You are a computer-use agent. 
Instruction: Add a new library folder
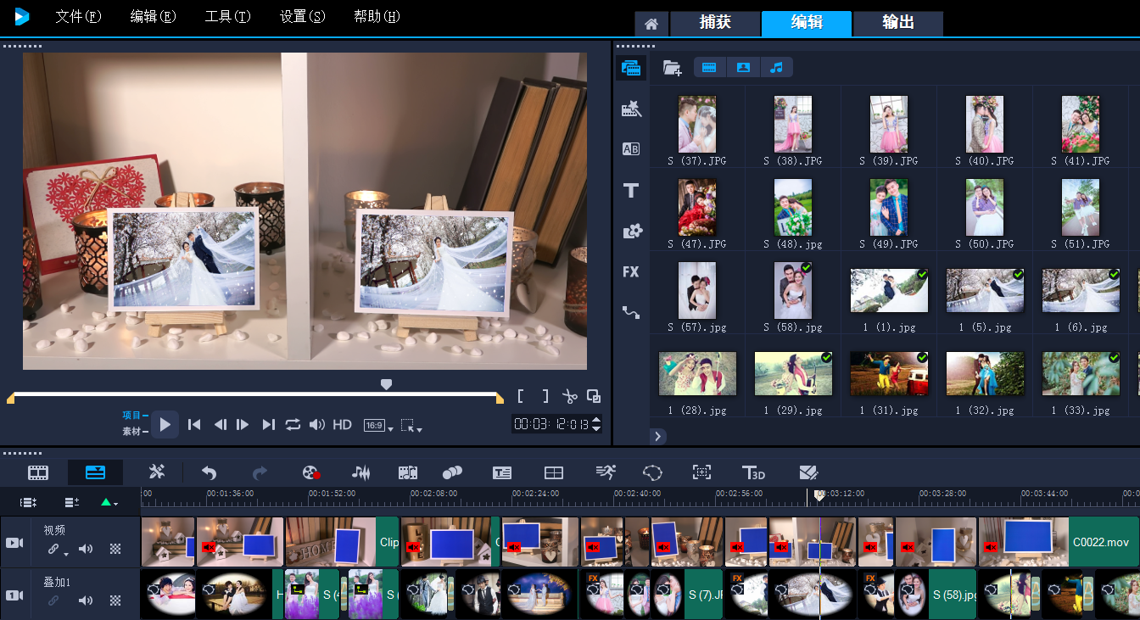tap(672, 68)
